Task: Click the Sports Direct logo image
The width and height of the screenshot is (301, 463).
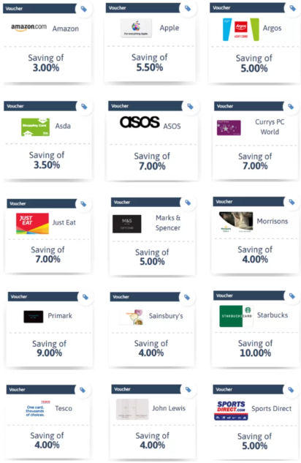Action: pos(231,410)
